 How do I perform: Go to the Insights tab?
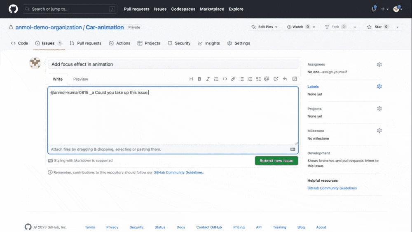209,43
